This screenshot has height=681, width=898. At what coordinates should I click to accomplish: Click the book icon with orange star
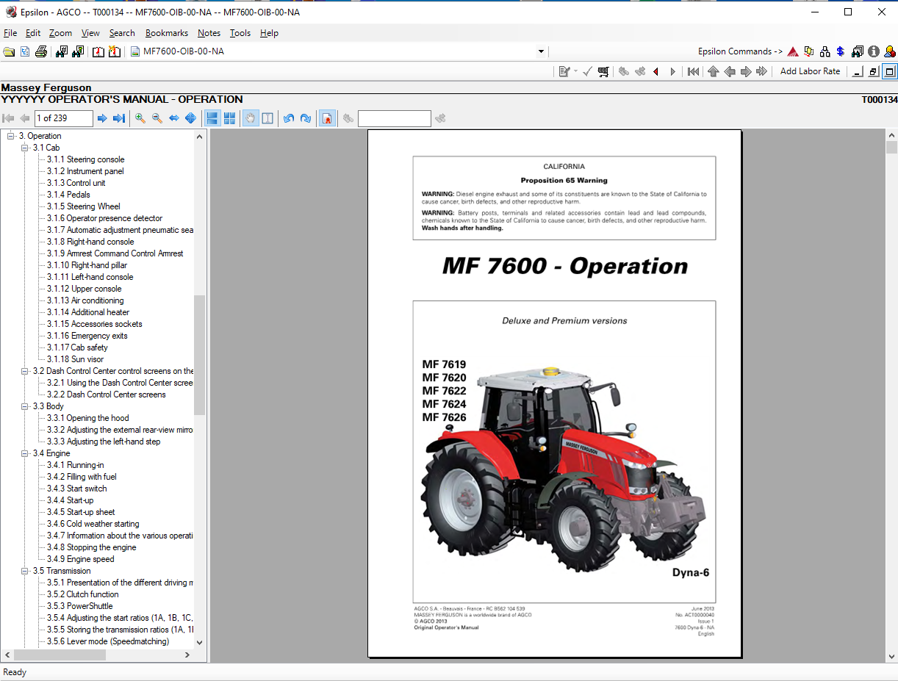click(115, 51)
